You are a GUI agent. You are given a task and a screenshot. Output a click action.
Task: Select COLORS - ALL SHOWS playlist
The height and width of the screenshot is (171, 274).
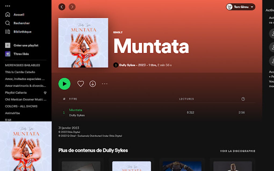point(21,106)
